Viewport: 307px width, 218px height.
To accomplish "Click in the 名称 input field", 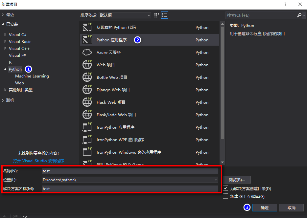I will tap(130, 171).
